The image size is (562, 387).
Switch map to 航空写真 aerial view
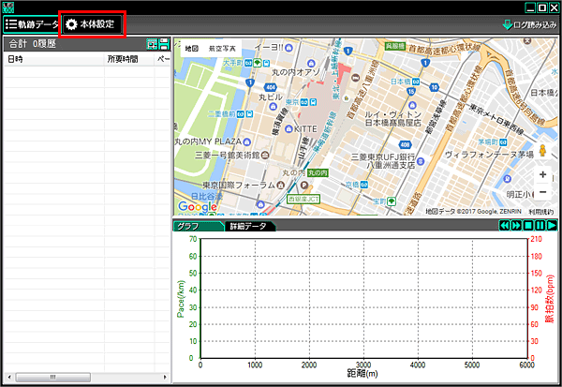[222, 48]
